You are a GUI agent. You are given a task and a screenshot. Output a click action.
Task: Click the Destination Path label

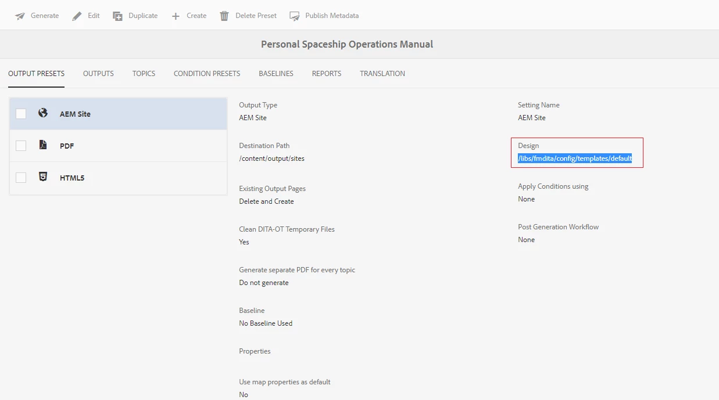[x=264, y=146]
